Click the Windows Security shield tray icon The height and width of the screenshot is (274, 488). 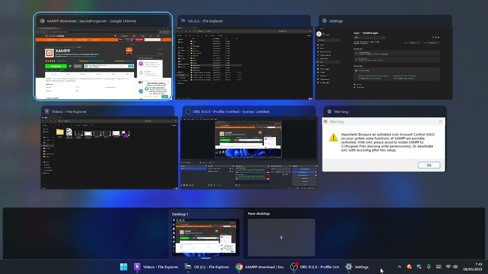(x=419, y=267)
